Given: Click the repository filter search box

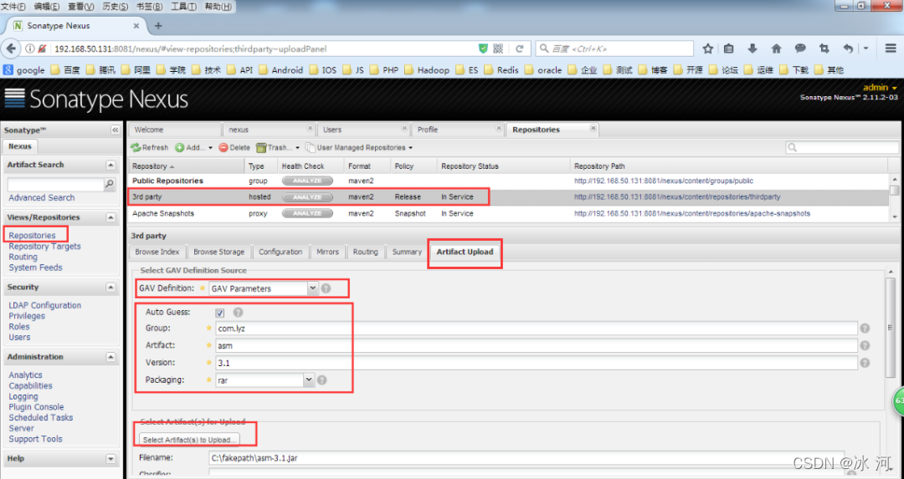Looking at the screenshot, I should [842, 148].
